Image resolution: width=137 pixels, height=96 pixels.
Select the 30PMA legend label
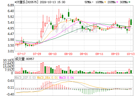(124, 2)
